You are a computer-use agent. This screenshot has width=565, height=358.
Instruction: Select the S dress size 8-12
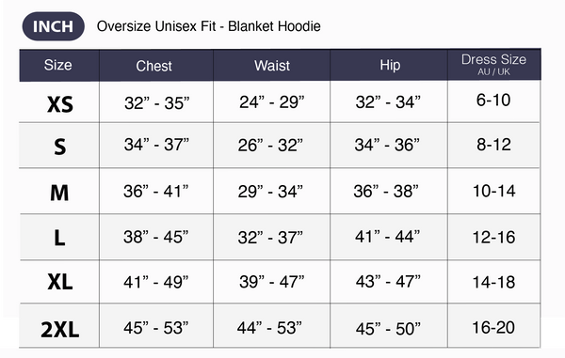(x=493, y=145)
